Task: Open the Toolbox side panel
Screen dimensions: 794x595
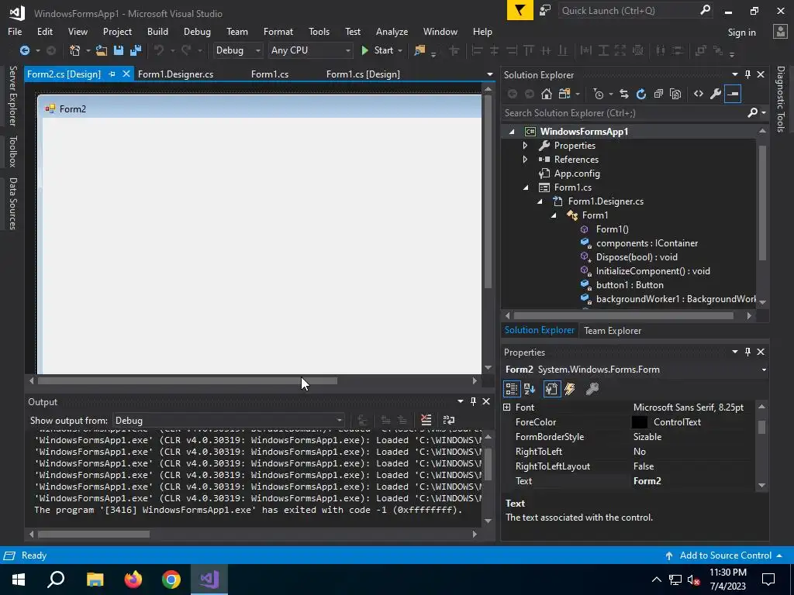Action: pyautogui.click(x=12, y=151)
